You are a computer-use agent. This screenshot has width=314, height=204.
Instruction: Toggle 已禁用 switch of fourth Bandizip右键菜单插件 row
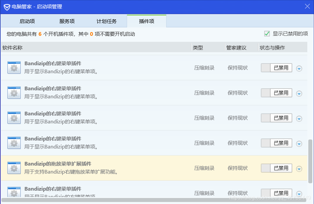point(276,143)
